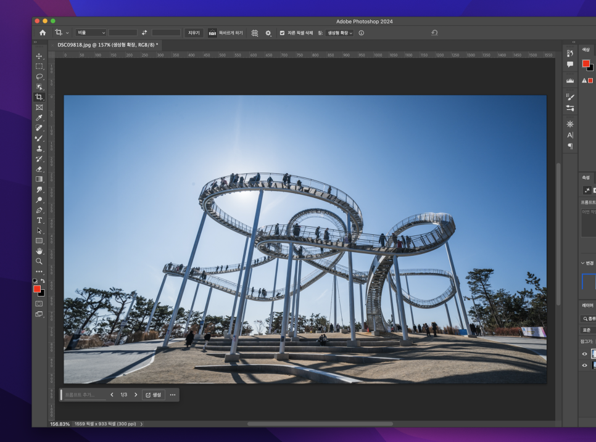Toggle Delete Cropped Pixels checkbox

click(x=282, y=33)
